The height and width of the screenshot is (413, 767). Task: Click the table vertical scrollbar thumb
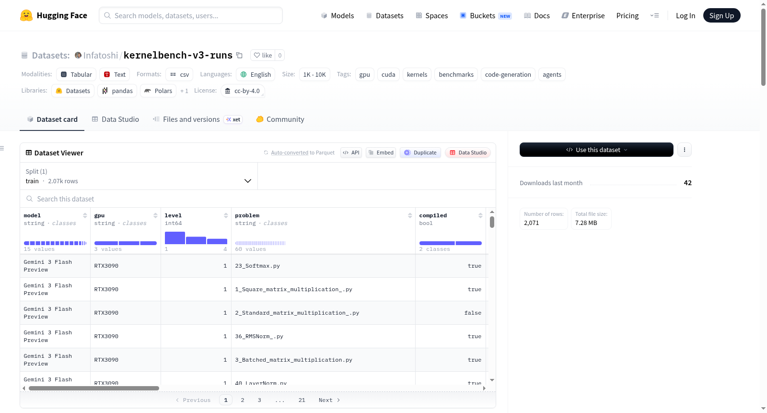point(492,222)
